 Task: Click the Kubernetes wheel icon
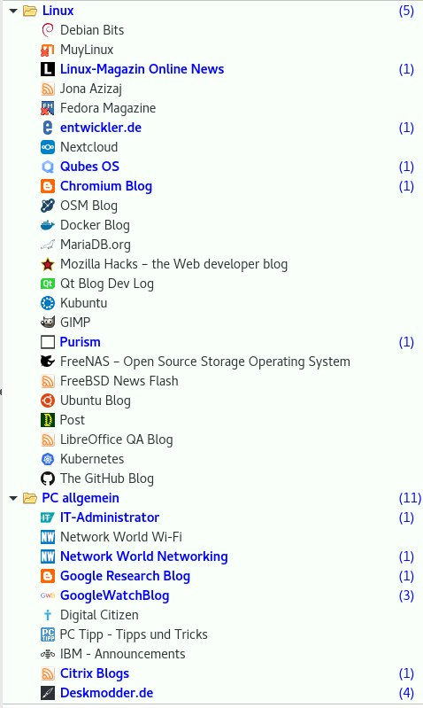[x=48, y=459]
